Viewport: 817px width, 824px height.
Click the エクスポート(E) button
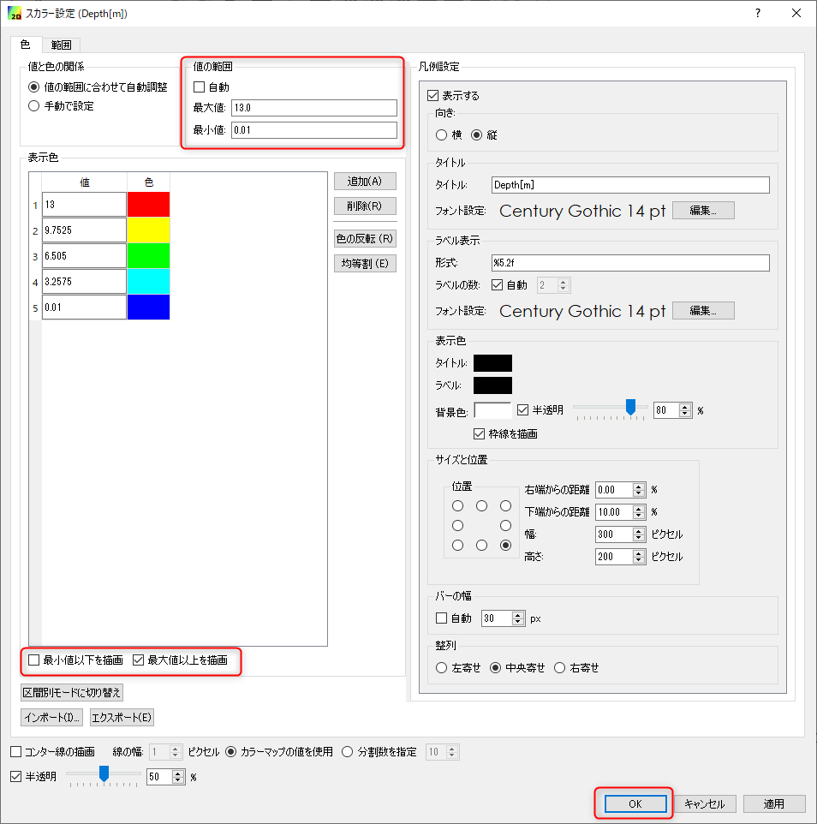click(122, 717)
